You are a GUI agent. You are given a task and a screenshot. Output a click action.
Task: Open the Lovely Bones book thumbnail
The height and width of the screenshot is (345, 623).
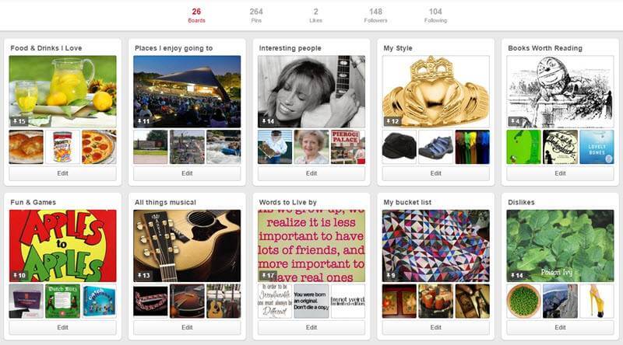pos(597,147)
